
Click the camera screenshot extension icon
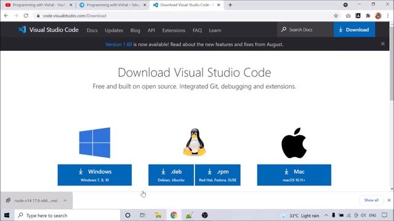click(x=348, y=16)
